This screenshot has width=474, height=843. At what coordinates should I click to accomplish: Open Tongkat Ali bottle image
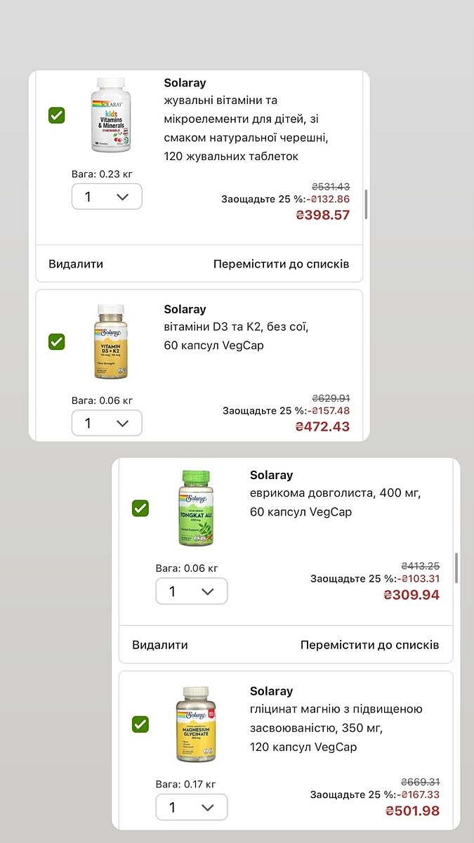coord(195,508)
